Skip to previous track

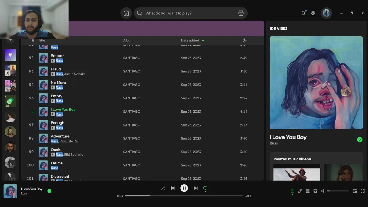pyautogui.click(x=173, y=188)
